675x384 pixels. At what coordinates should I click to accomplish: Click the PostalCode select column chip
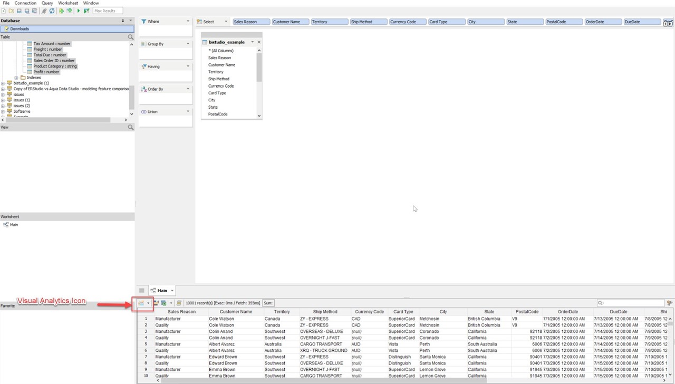(x=564, y=22)
